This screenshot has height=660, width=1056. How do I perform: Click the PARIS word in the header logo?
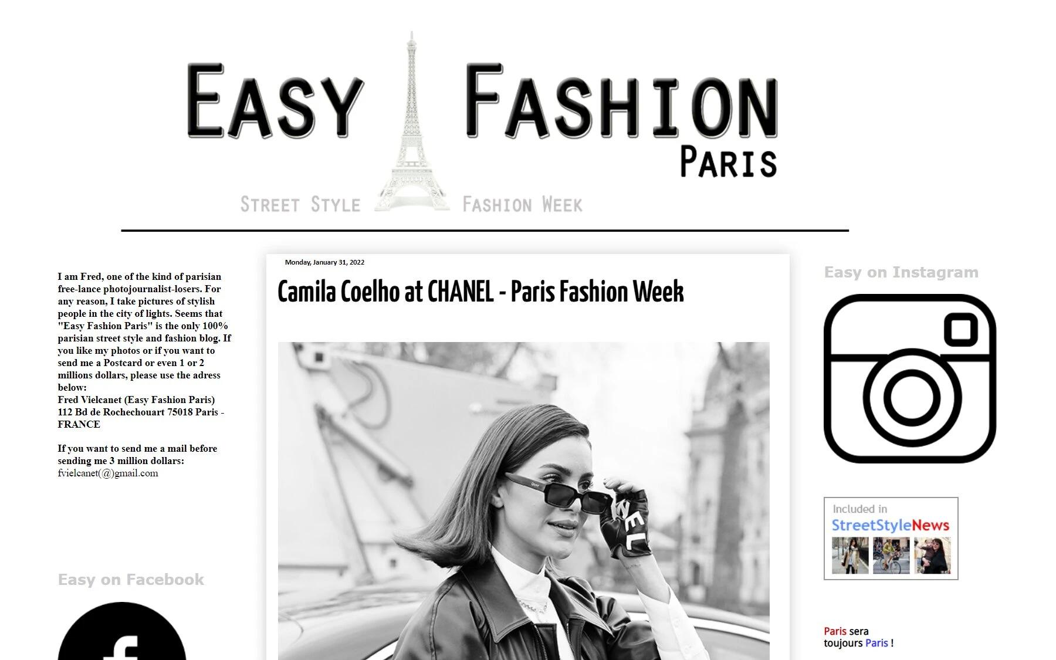729,162
